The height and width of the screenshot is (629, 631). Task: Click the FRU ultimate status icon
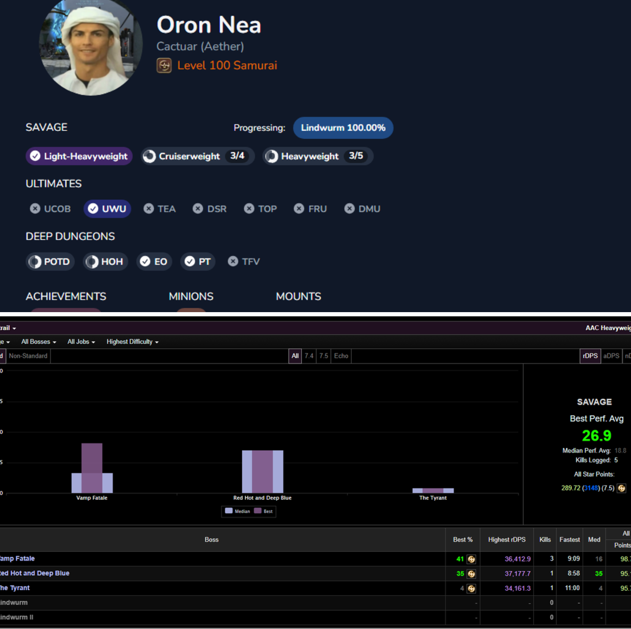click(x=299, y=209)
